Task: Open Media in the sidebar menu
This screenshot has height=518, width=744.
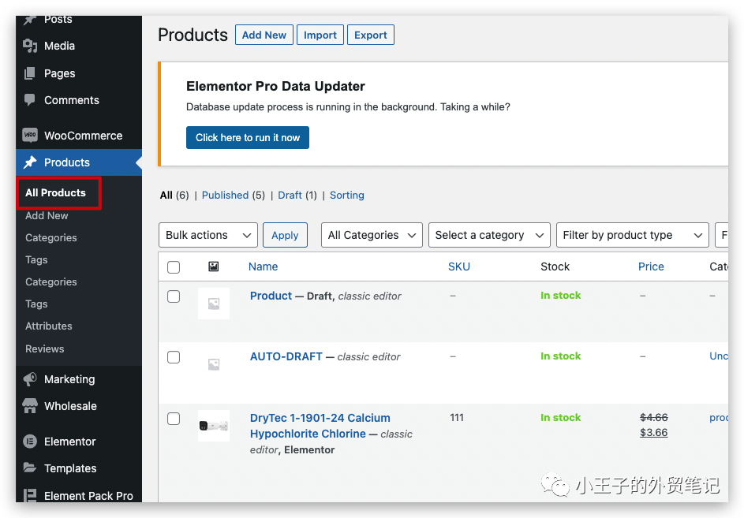Action: pyautogui.click(x=79, y=46)
